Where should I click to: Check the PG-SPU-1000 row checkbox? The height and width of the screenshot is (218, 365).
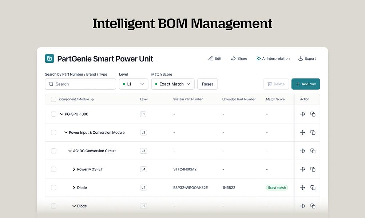53,114
